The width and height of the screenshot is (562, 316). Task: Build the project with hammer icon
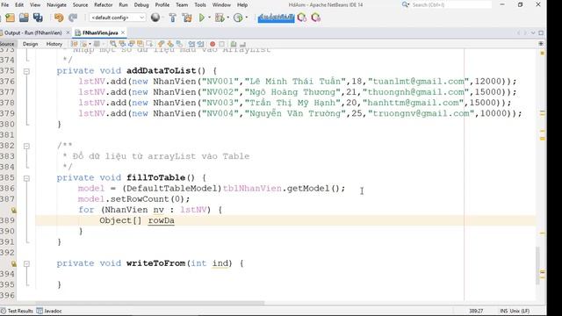pyautogui.click(x=172, y=18)
